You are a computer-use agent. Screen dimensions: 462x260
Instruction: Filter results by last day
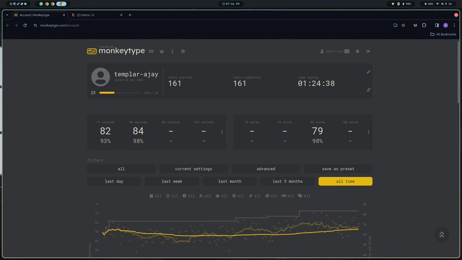tap(114, 181)
